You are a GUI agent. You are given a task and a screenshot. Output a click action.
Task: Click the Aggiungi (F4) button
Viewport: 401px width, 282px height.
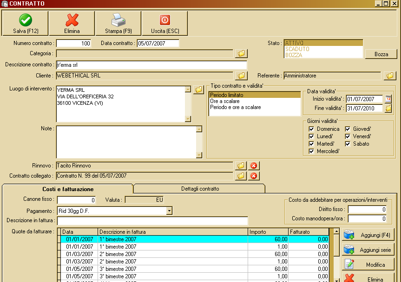click(368, 235)
